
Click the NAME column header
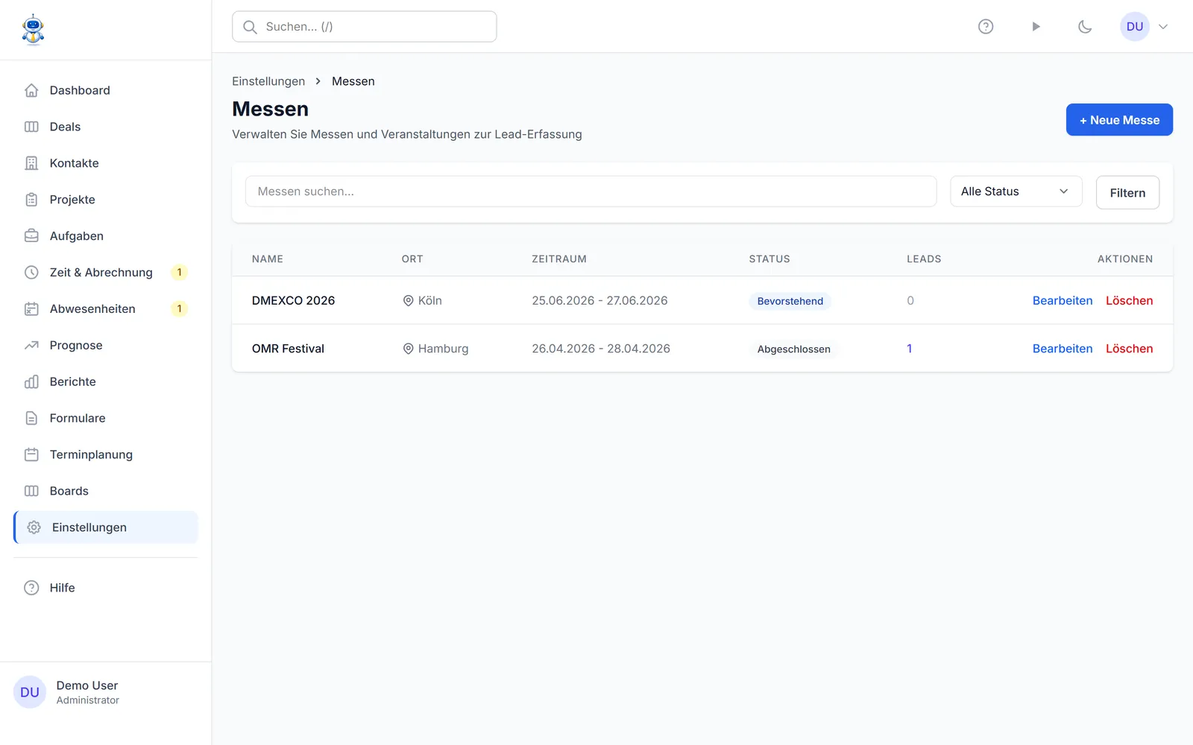click(268, 259)
